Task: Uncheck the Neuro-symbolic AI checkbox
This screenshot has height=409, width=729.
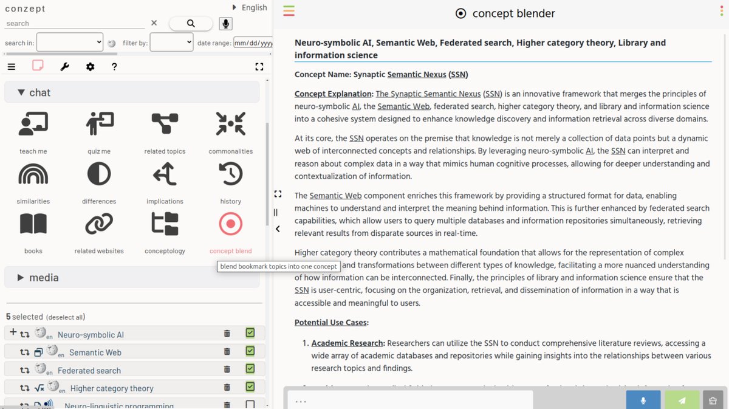Action: click(x=250, y=332)
